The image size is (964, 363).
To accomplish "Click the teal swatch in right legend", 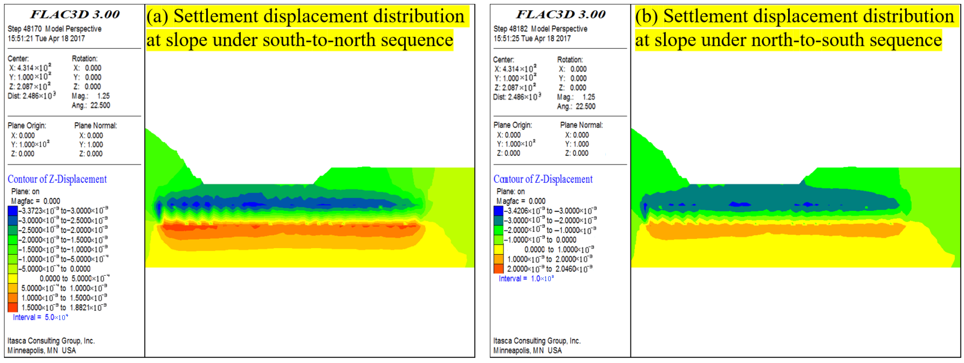I will point(498,220).
